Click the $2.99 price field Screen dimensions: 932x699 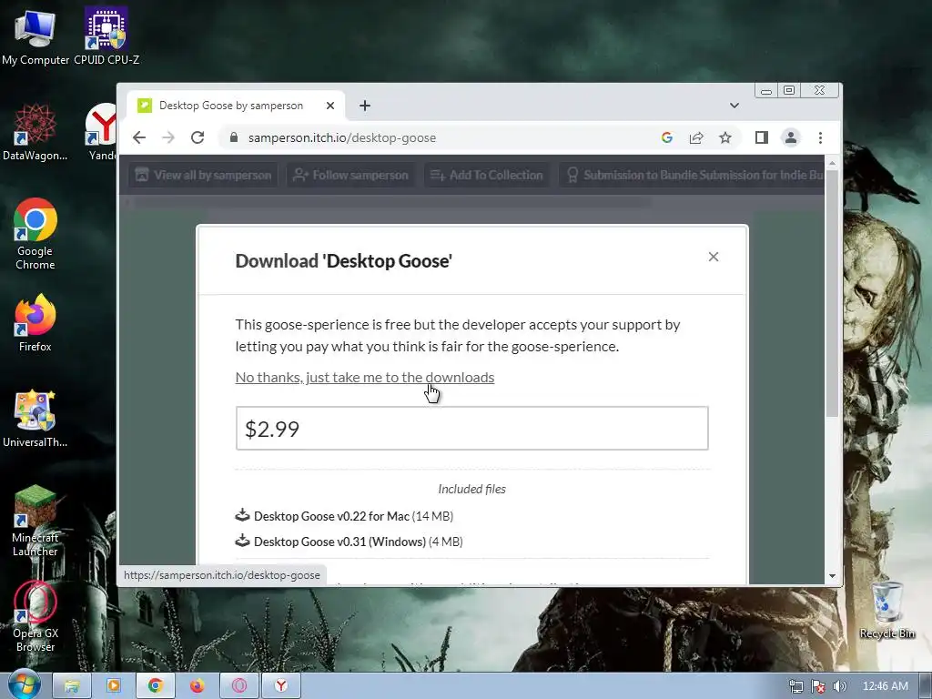[472, 429]
